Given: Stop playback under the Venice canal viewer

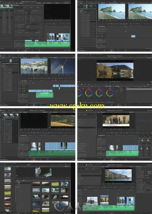Looking at the screenshot, I should click(x=117, y=184).
